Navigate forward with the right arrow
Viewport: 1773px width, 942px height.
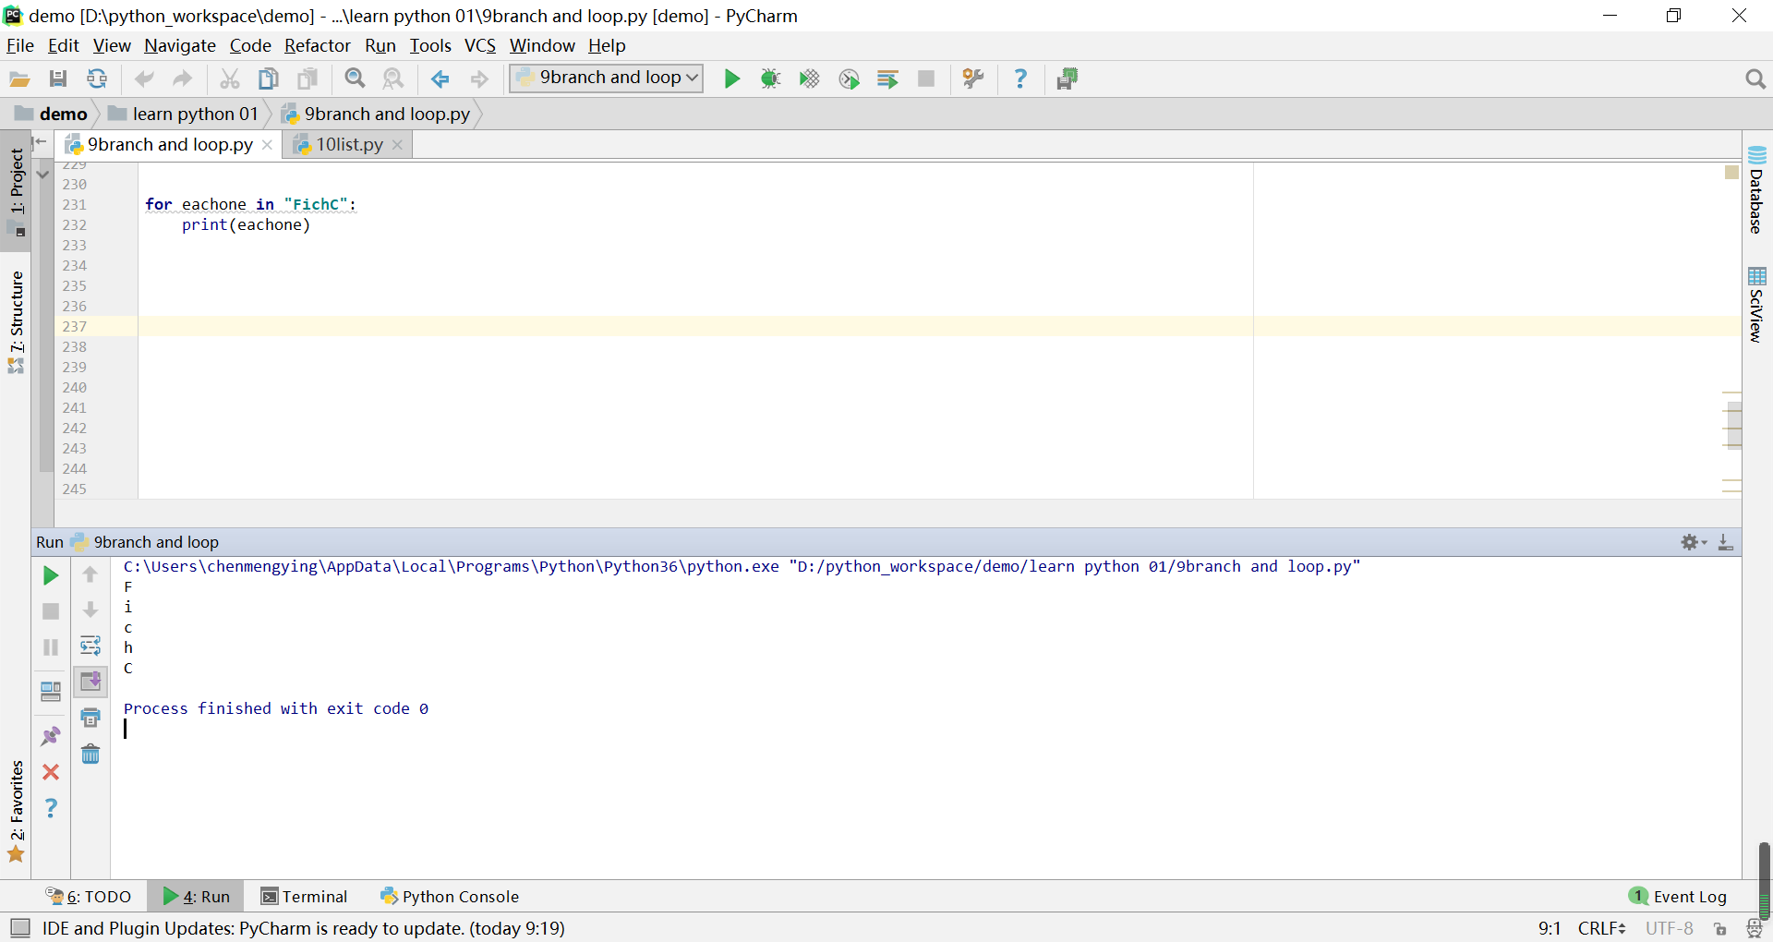pos(479,79)
